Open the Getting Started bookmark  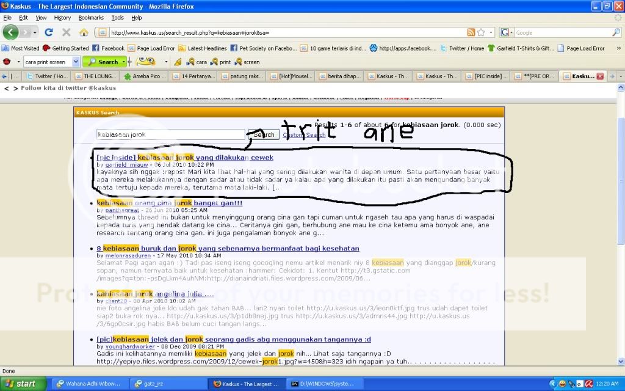point(66,48)
